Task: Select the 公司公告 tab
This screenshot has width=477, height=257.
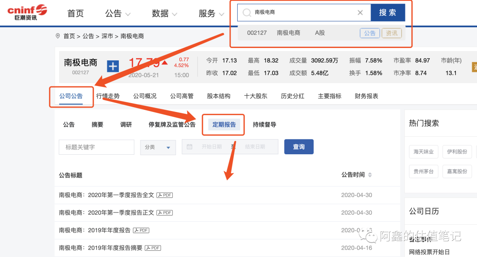Action: (71, 96)
